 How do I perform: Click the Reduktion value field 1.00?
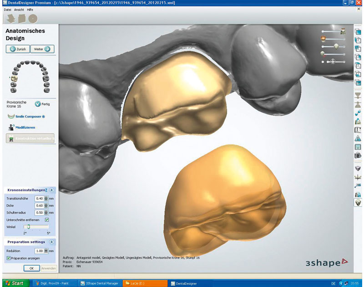tap(39, 251)
